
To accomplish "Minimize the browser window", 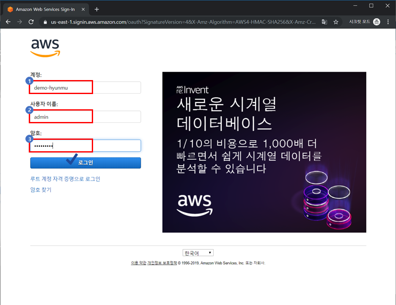I will (355, 6).
